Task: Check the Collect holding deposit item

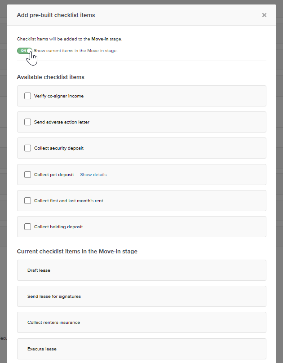Action: 27,226
